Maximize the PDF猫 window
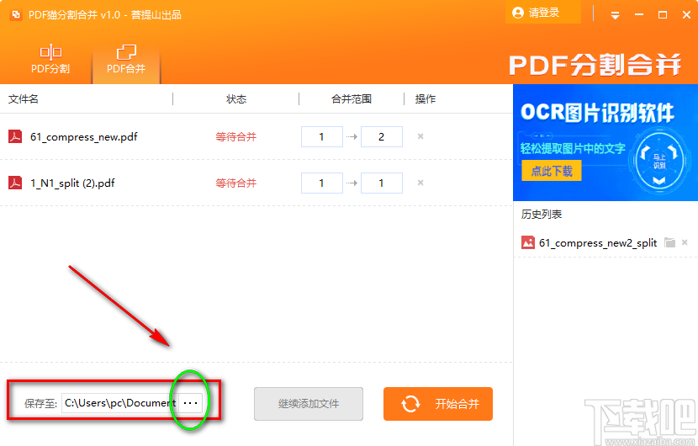698x446 pixels. [663, 14]
